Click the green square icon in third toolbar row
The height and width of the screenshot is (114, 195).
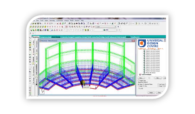point(48,30)
